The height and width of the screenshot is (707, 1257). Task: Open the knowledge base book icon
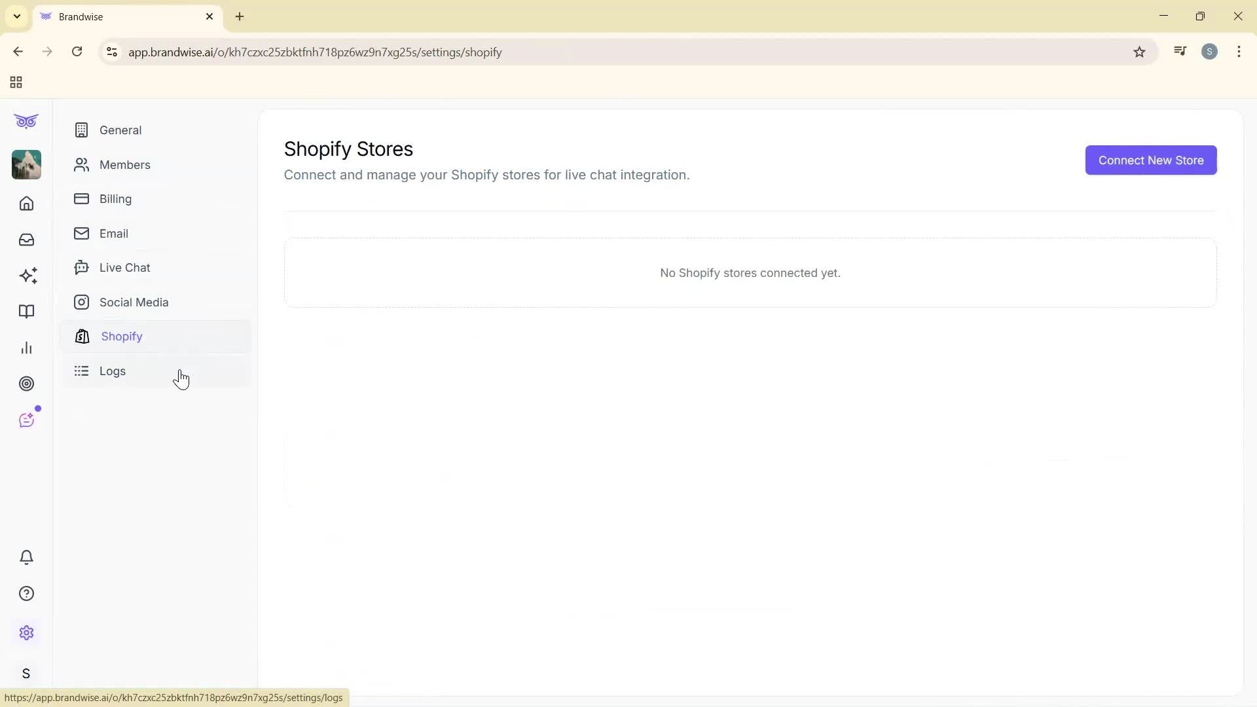click(26, 312)
